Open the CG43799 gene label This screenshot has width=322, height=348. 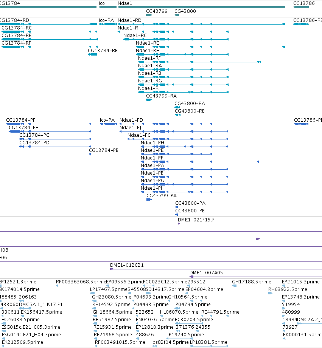(157, 11)
